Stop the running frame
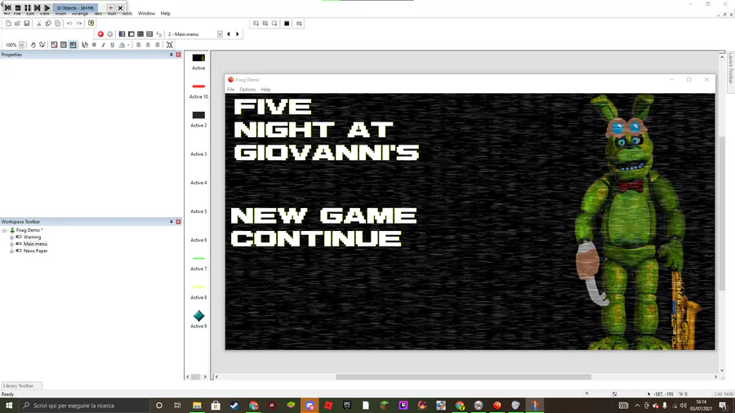 coord(18,8)
